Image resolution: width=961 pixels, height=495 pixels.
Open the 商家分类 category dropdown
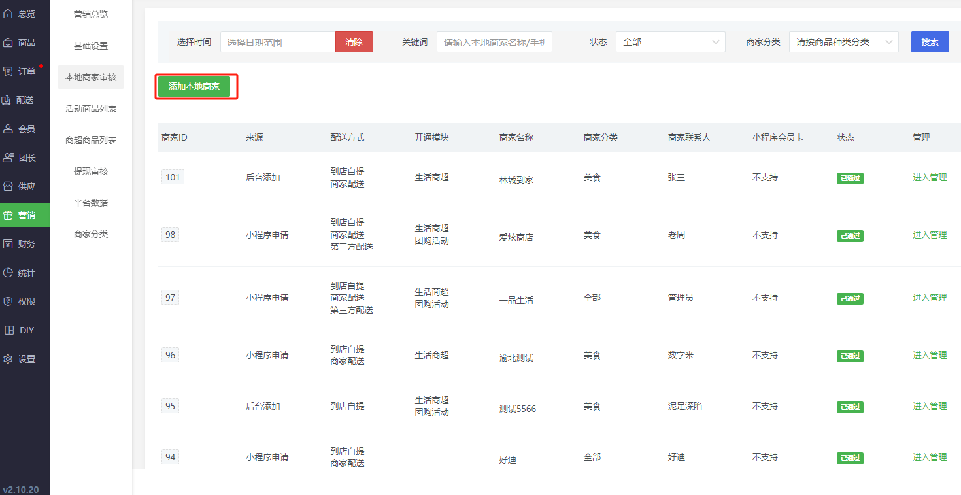click(843, 42)
